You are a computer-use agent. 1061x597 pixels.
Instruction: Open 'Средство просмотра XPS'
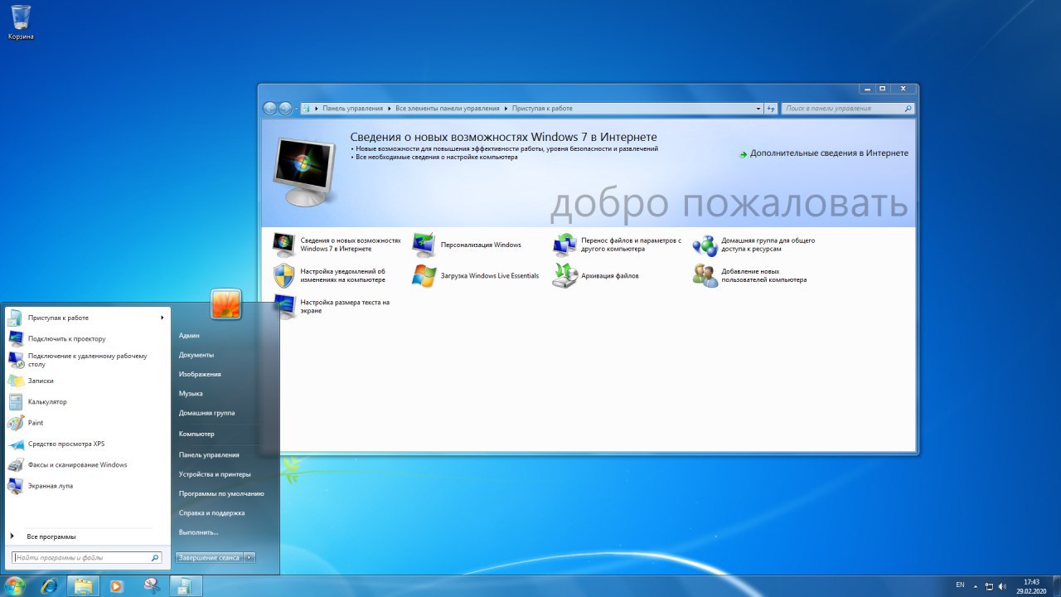87,444
